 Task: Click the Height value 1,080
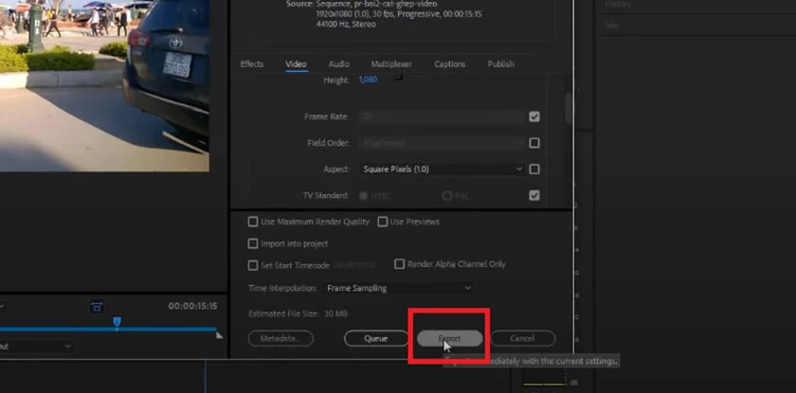[368, 80]
